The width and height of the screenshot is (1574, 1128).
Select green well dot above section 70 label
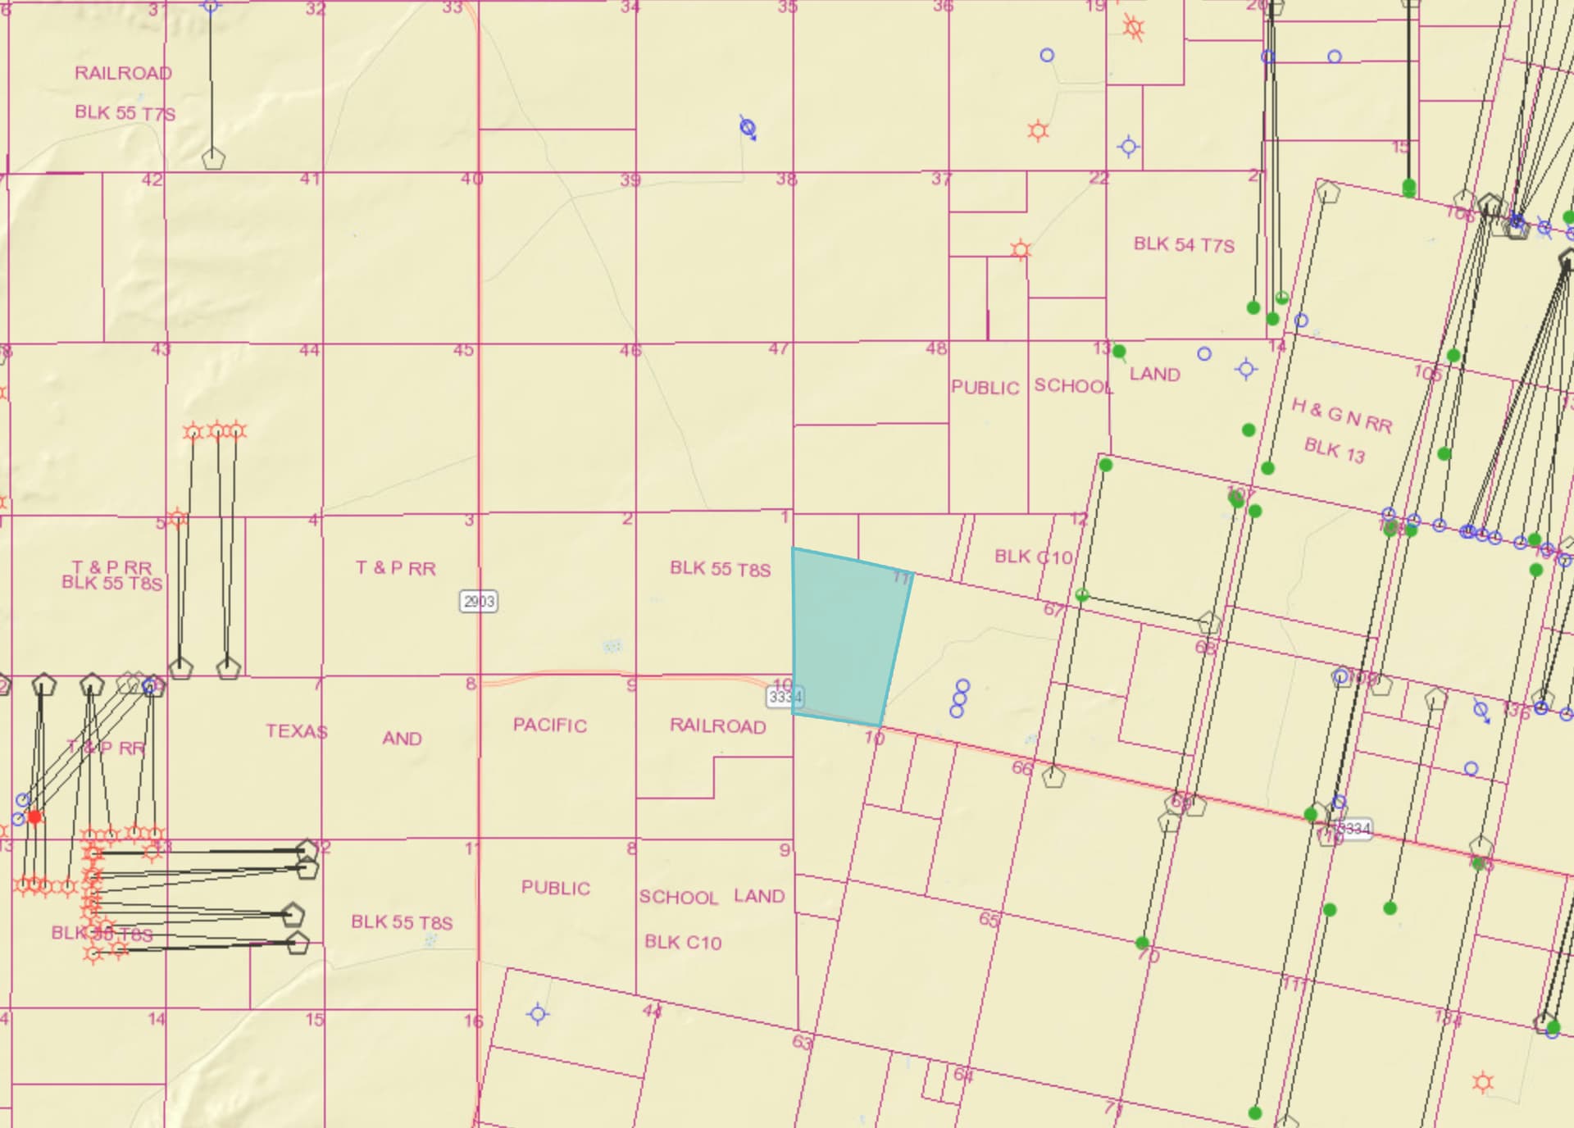1142,943
